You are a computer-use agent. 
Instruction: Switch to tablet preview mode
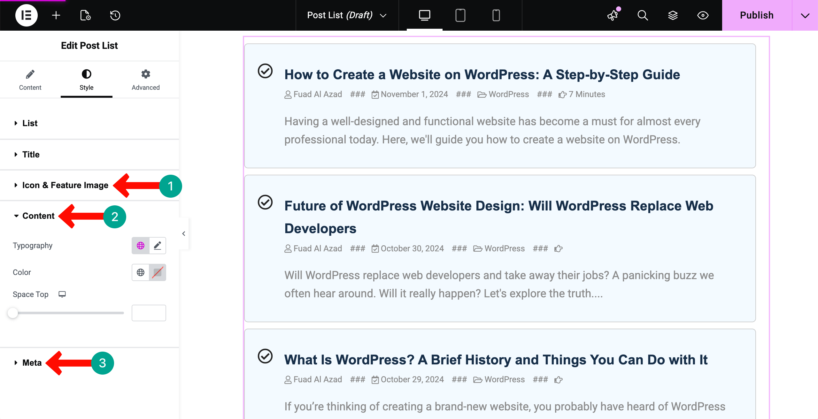pos(460,15)
